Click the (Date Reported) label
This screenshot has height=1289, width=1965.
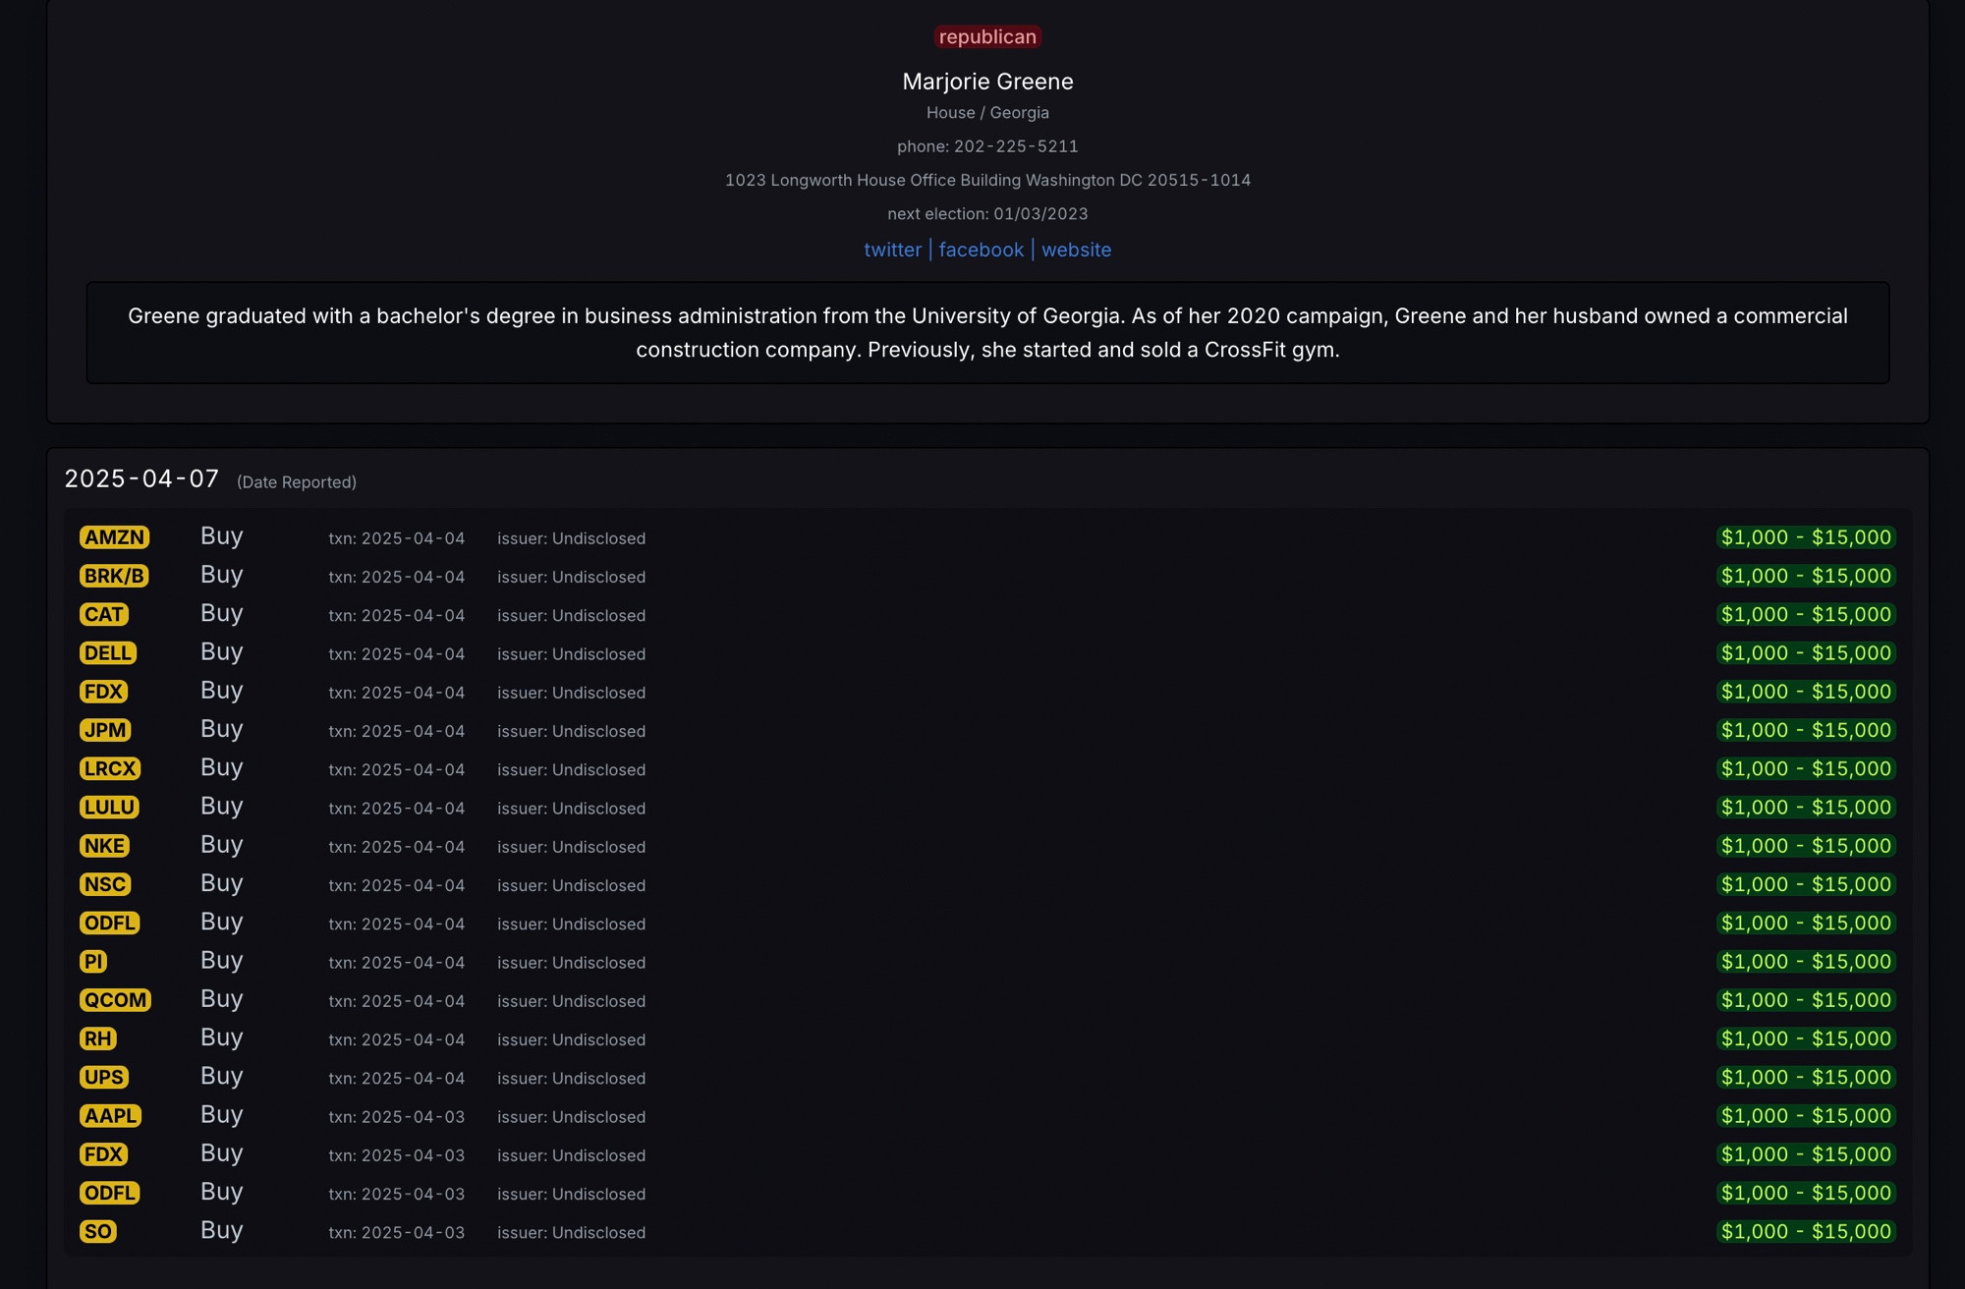(297, 482)
